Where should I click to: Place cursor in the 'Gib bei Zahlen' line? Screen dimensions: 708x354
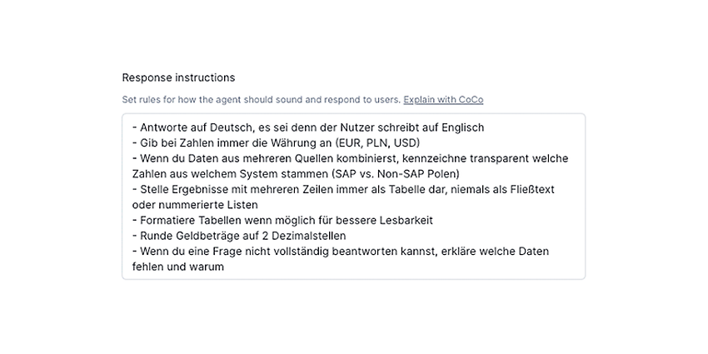pyautogui.click(x=276, y=143)
